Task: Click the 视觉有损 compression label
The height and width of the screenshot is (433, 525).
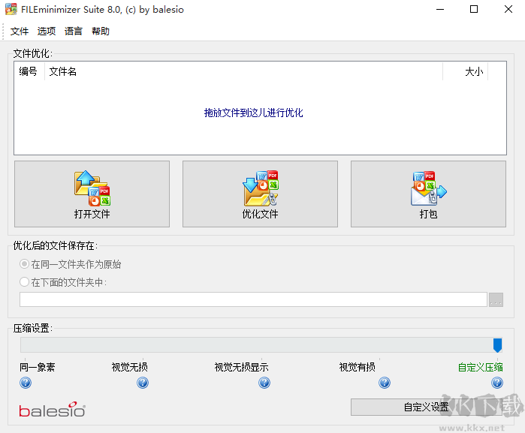Action: (x=358, y=367)
